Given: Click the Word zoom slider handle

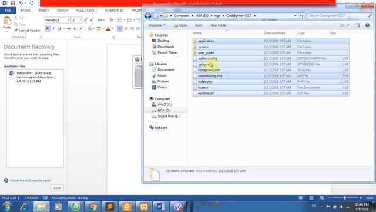Looking at the screenshot, I should pyautogui.click(x=345, y=198).
